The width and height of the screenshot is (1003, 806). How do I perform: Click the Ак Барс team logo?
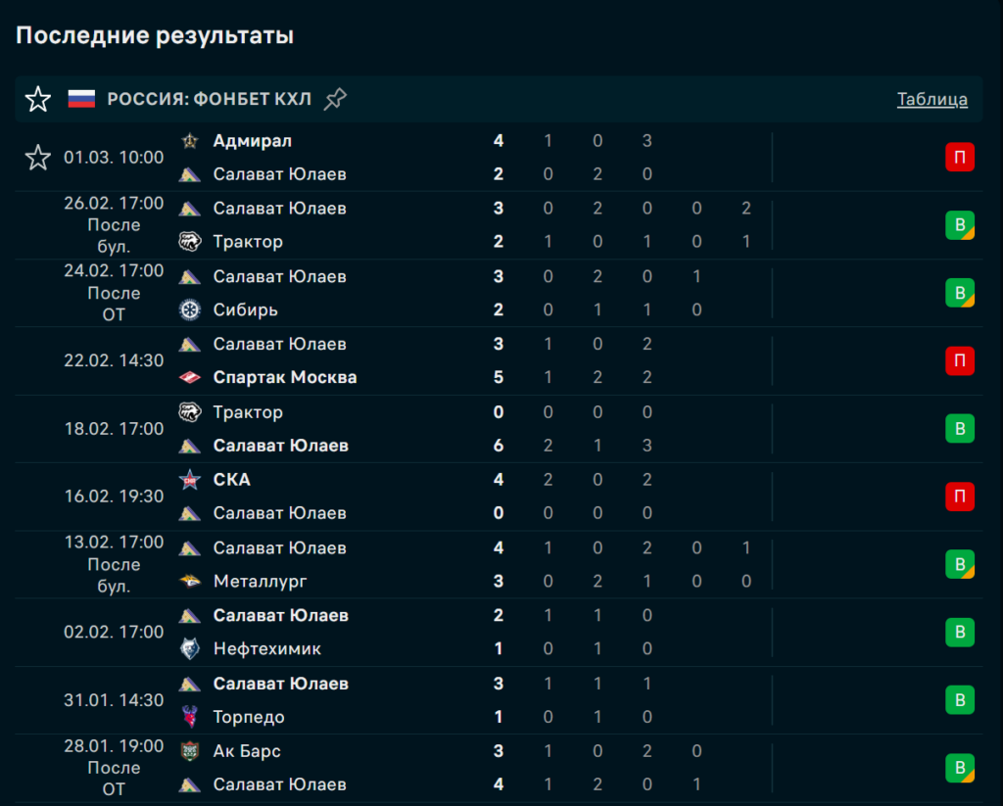pos(190,751)
